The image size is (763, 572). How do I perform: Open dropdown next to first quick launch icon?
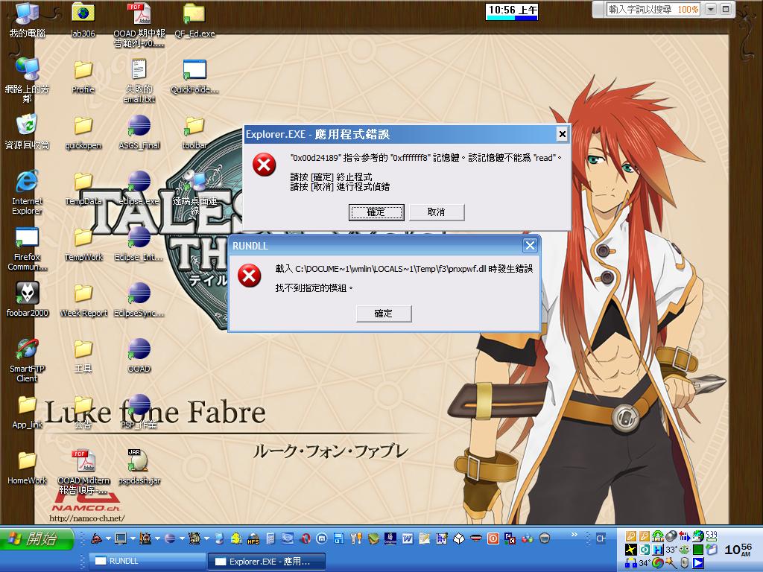tap(108, 538)
